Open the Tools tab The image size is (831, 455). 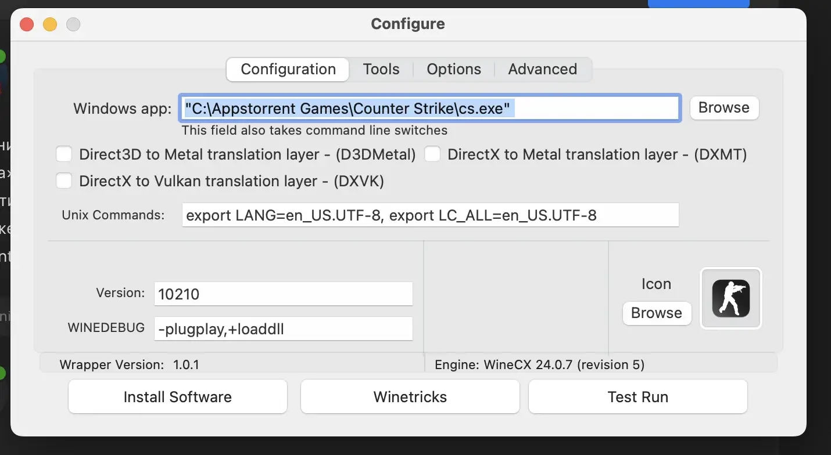point(381,70)
